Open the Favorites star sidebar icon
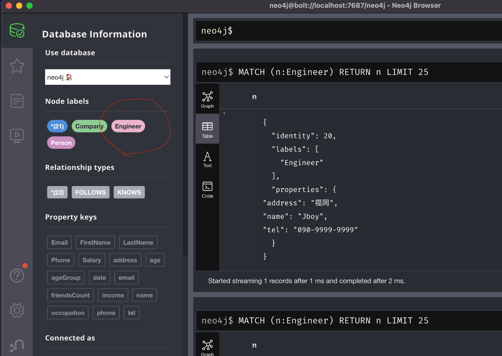The height and width of the screenshot is (356, 502). click(x=17, y=66)
